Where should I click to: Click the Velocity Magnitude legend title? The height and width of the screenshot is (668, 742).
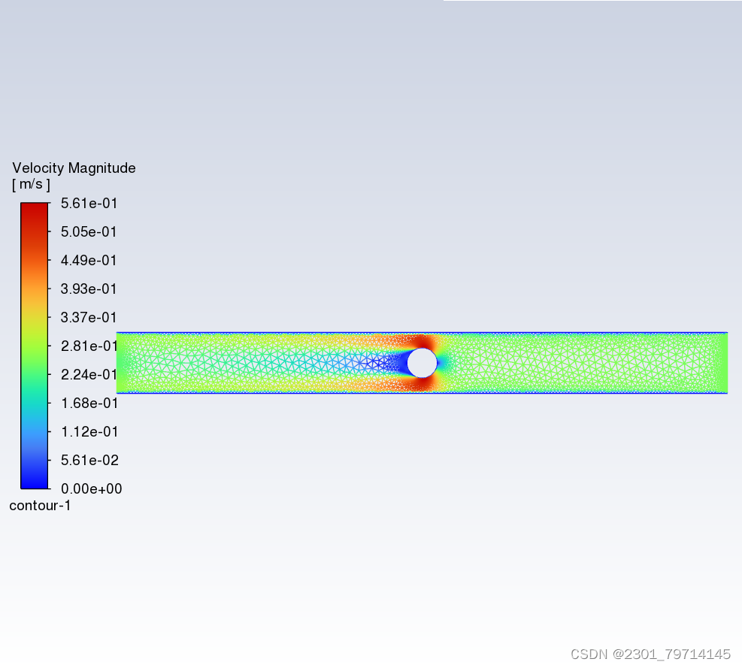click(73, 168)
